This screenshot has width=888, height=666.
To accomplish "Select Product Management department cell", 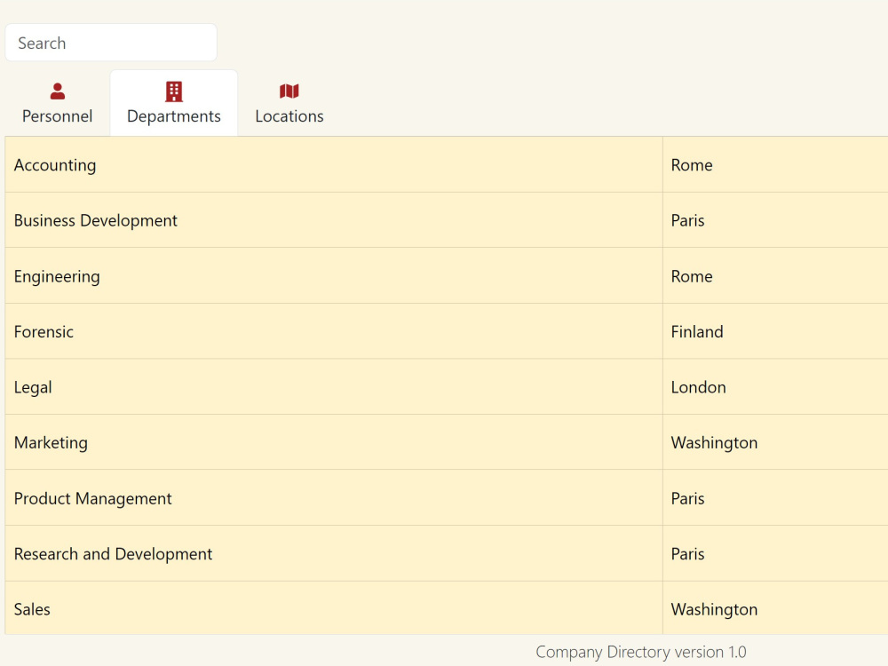I will 334,498.
